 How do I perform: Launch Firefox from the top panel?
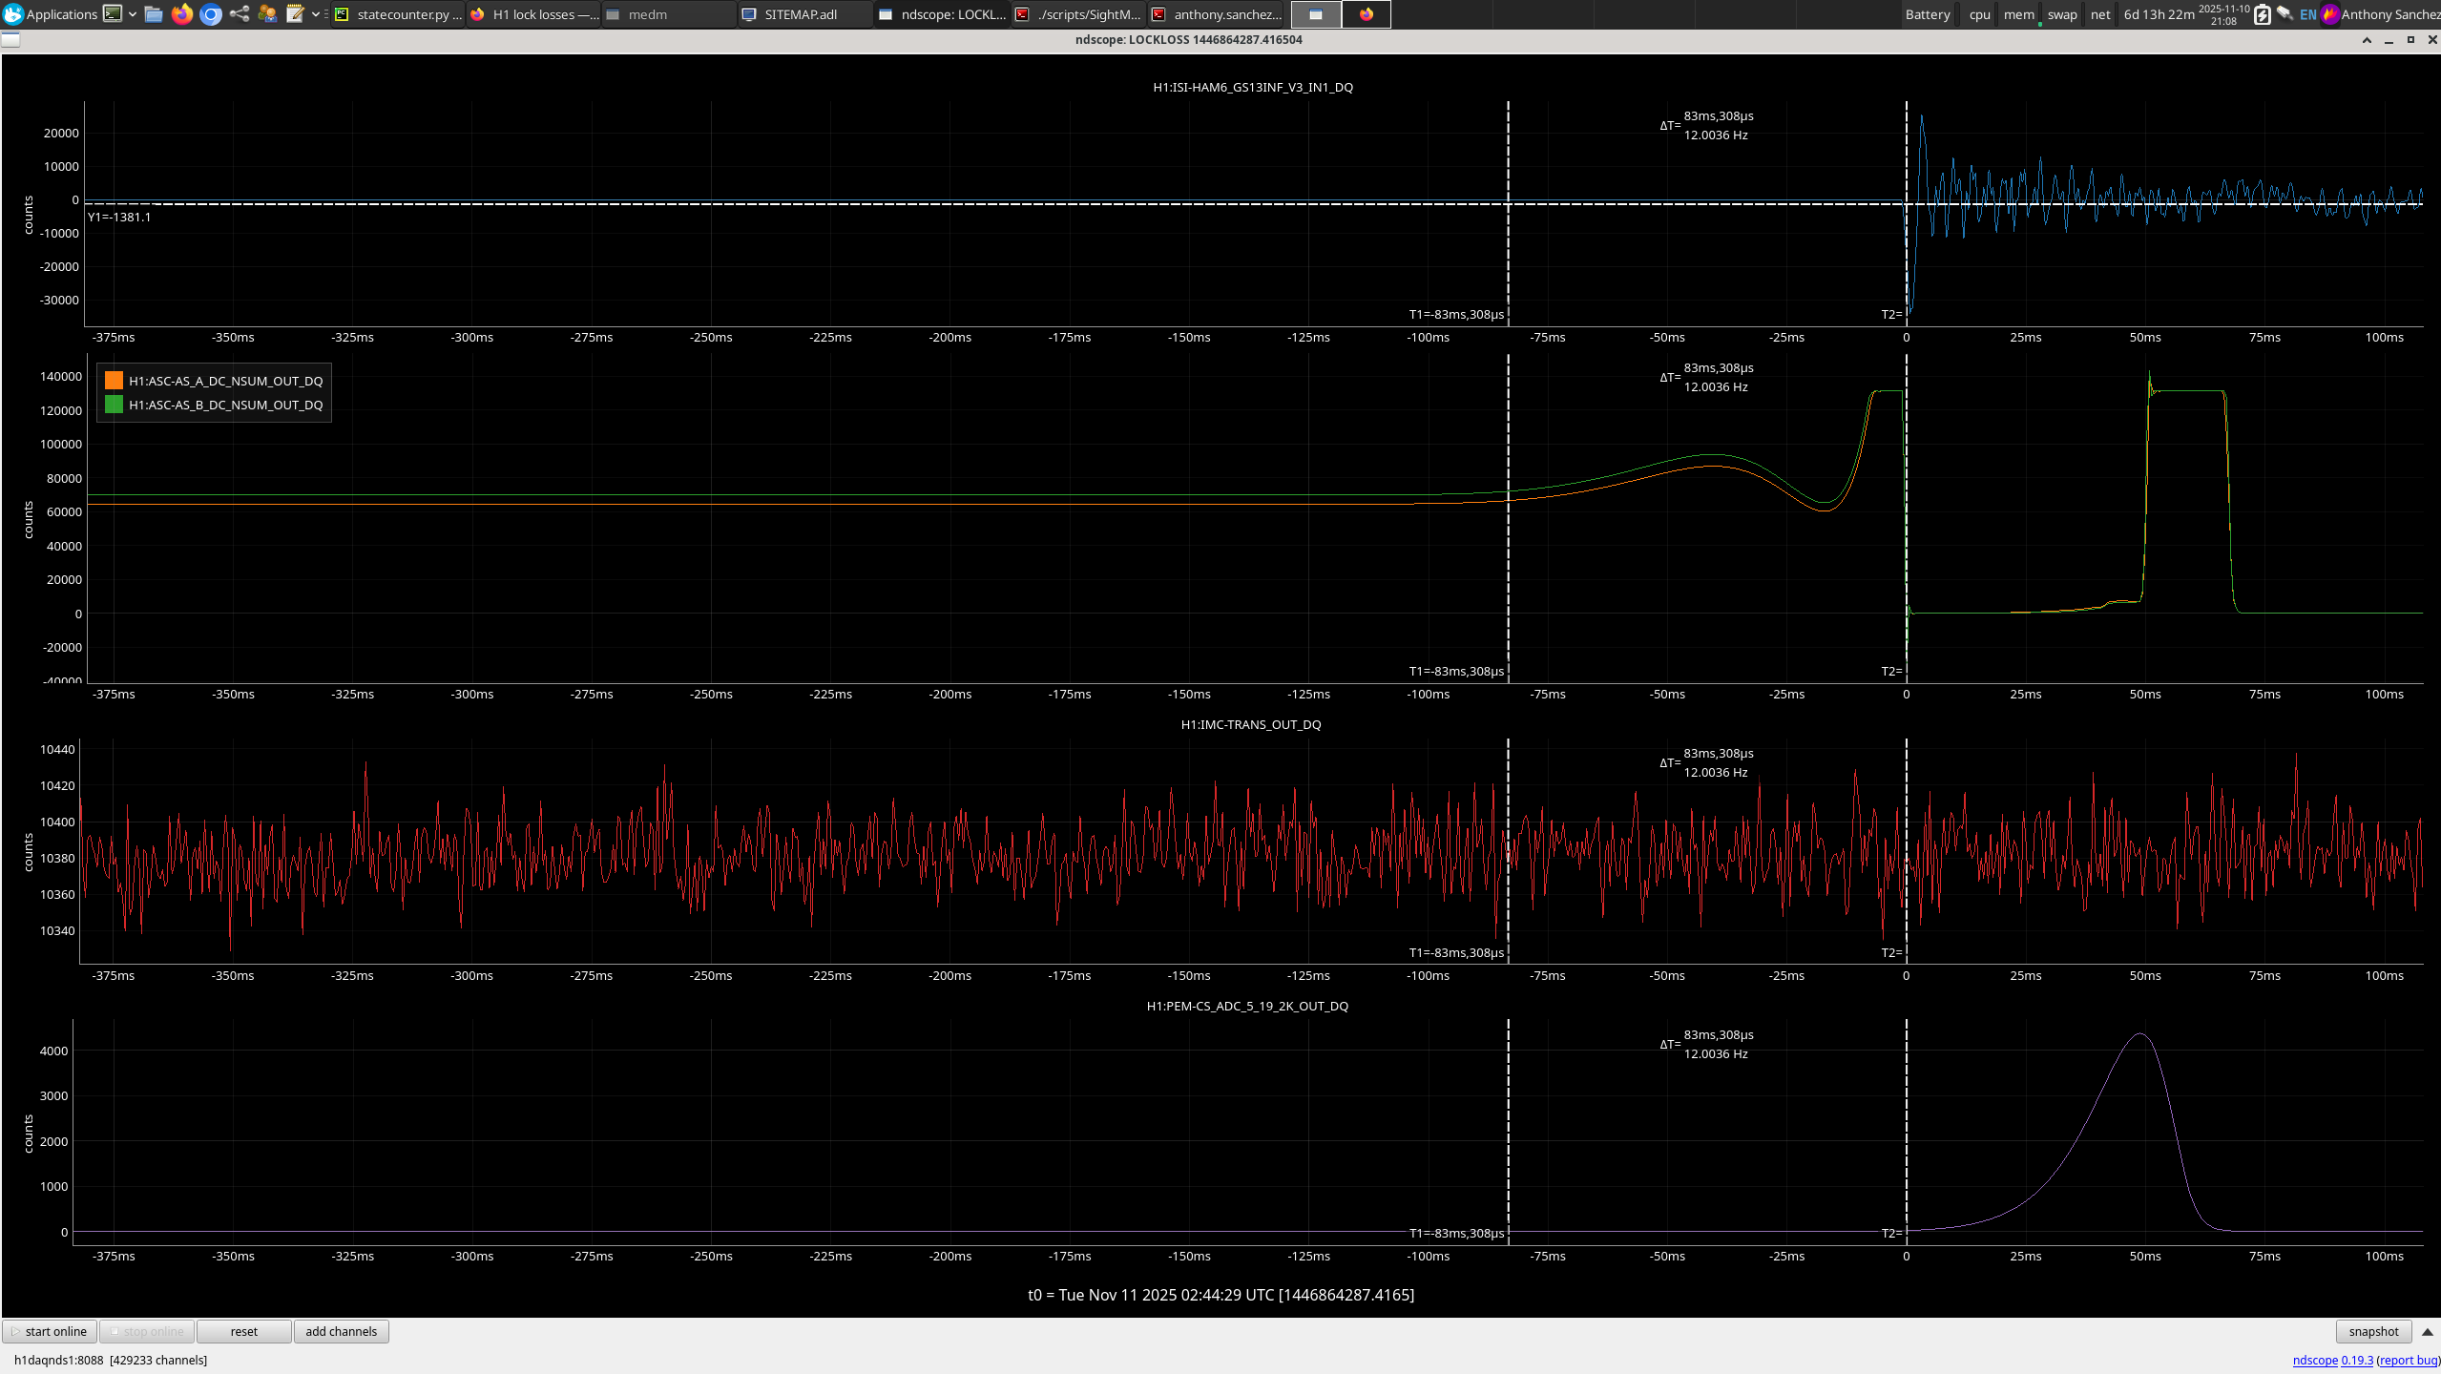pos(182,14)
